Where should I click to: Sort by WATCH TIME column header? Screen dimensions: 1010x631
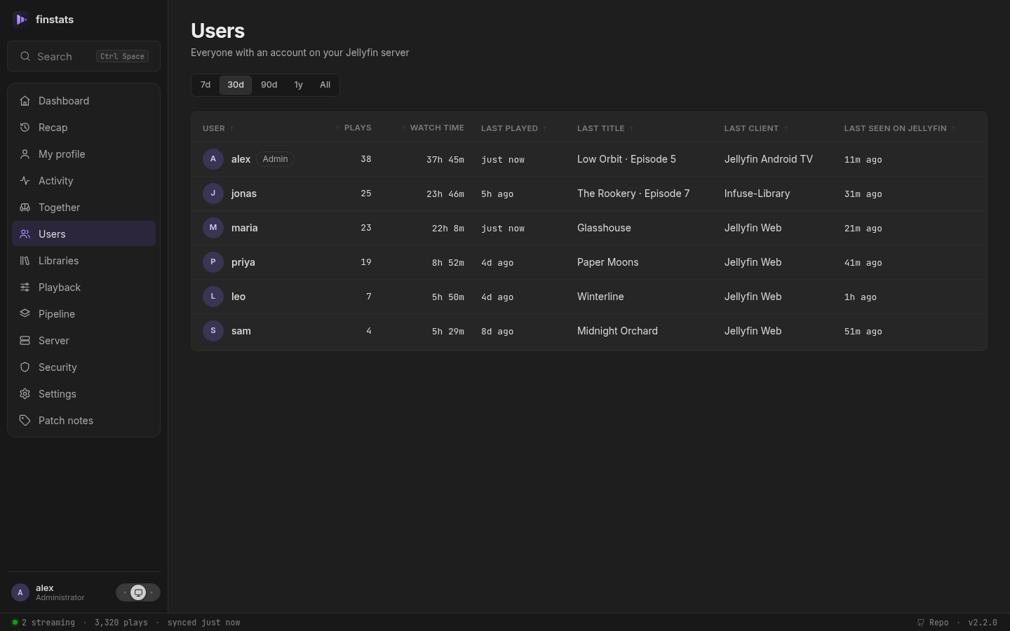pos(433,128)
